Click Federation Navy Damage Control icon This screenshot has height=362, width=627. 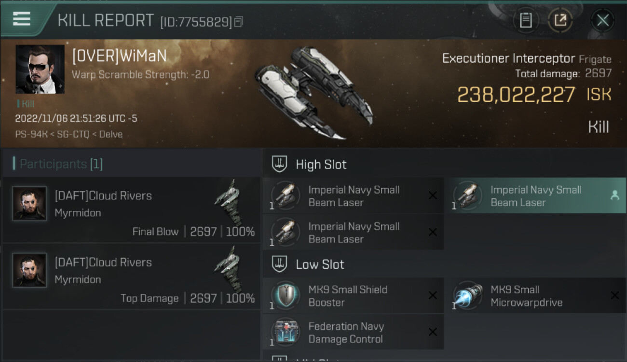click(x=286, y=333)
